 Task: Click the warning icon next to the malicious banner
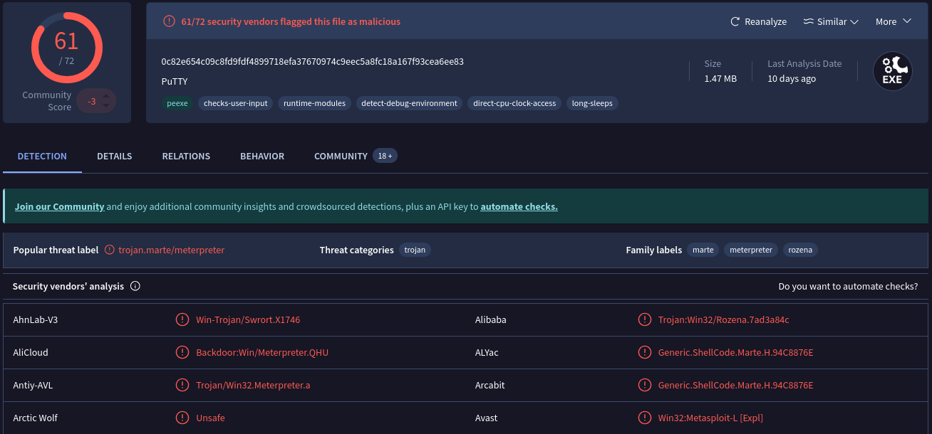(169, 21)
